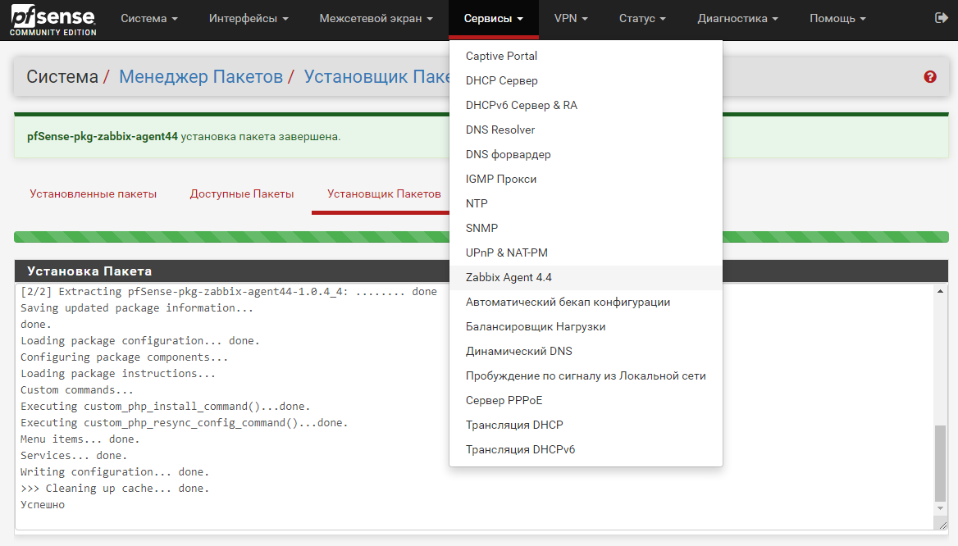Screen dimensions: 958x546
Task: Select Автоматический бекап конфигурации entry
Action: 586,302
